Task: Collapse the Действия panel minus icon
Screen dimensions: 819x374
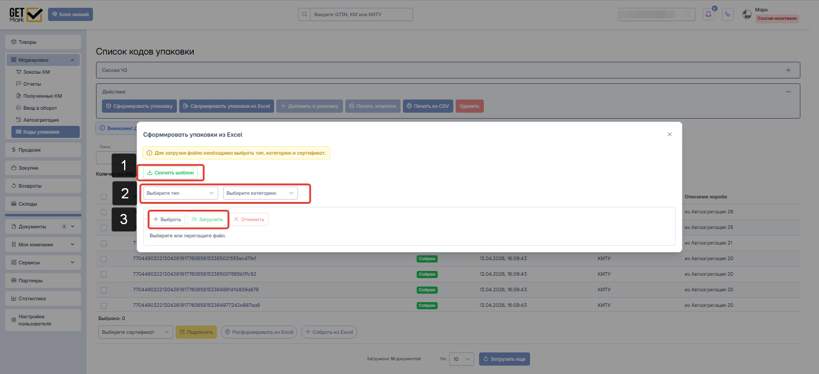Action: (x=788, y=92)
